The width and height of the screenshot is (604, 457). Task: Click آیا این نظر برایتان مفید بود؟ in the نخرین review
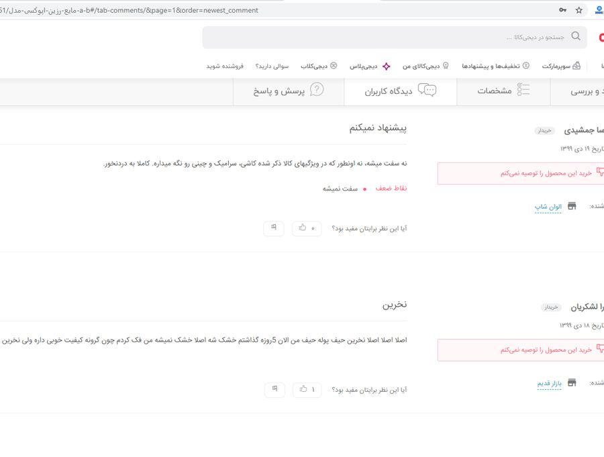(369, 390)
